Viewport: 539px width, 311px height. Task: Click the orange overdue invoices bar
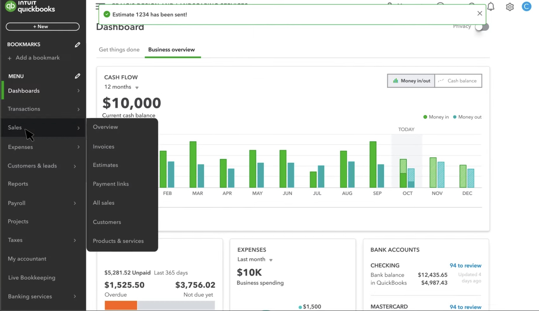(121, 305)
